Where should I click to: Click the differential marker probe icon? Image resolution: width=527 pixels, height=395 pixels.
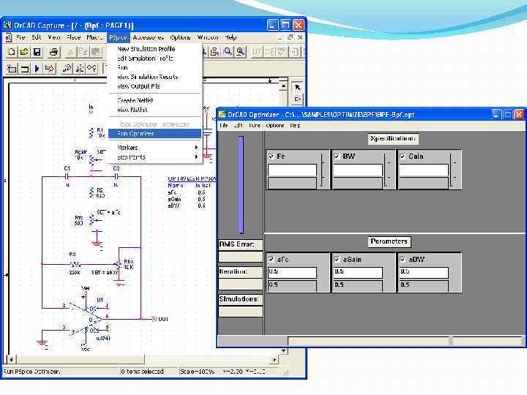[91, 69]
